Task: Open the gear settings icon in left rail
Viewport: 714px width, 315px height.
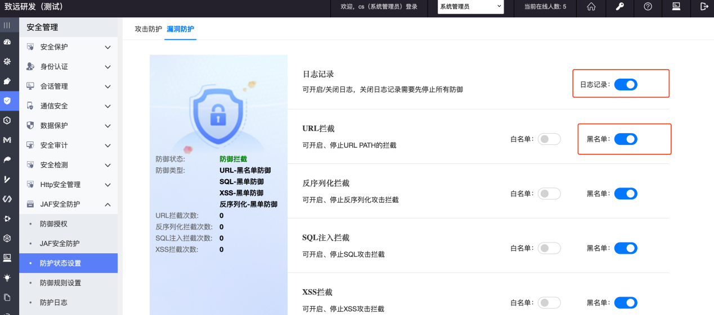Action: pos(7,61)
